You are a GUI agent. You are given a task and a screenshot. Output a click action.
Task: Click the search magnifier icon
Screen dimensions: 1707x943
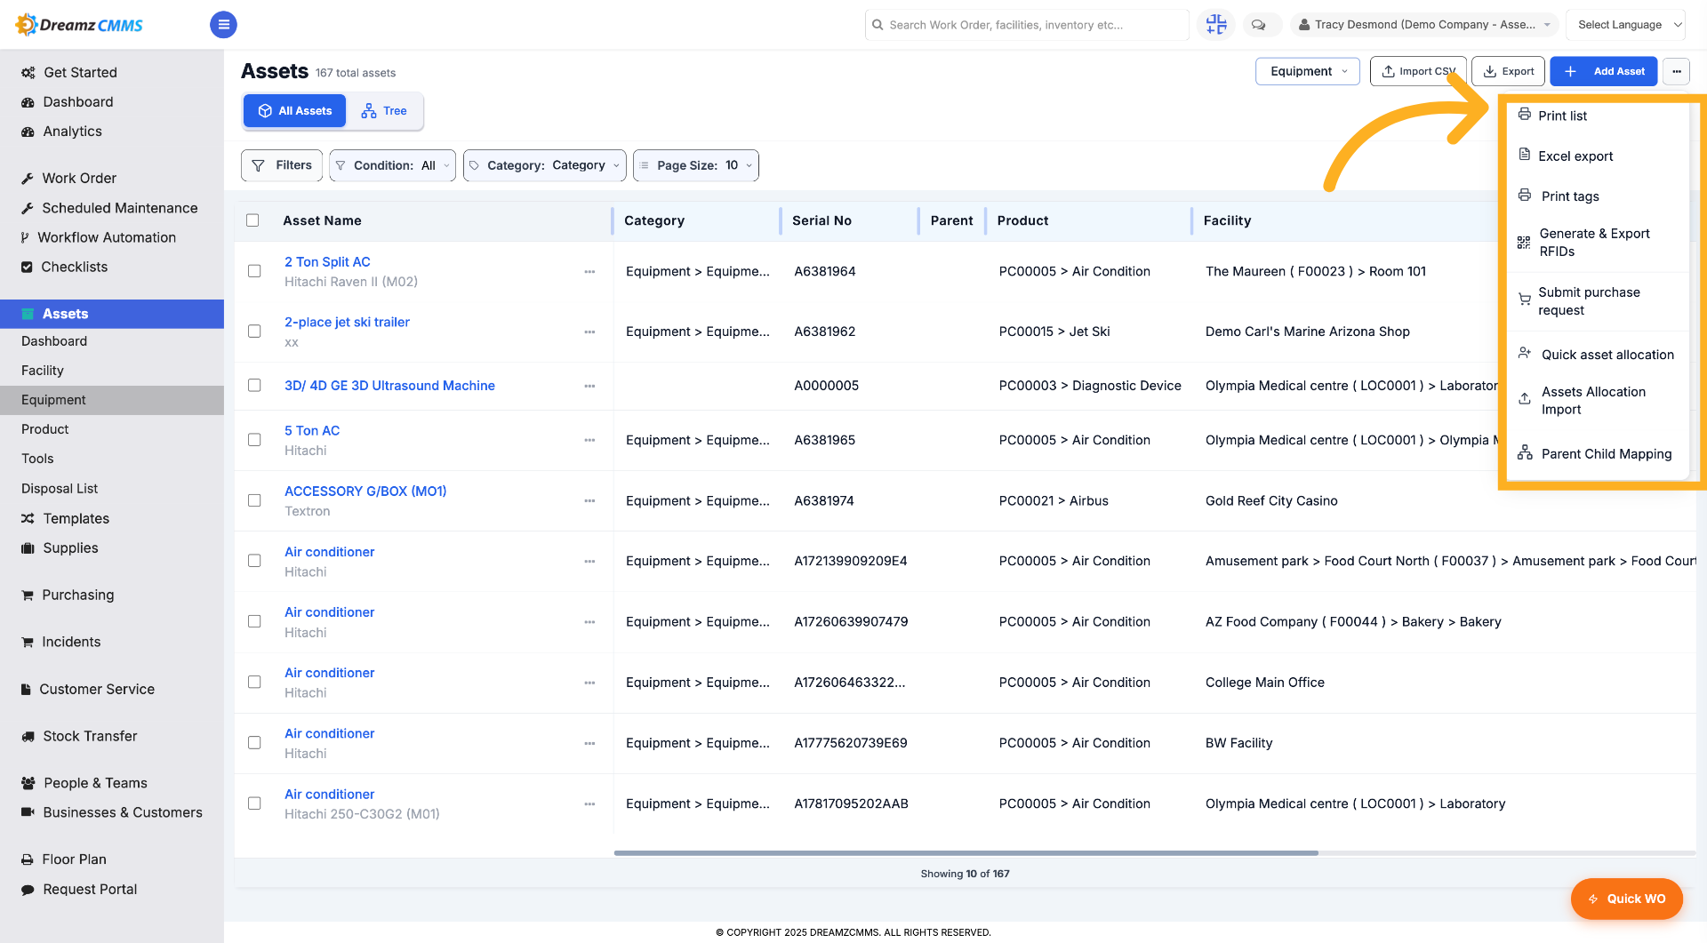[x=878, y=25]
